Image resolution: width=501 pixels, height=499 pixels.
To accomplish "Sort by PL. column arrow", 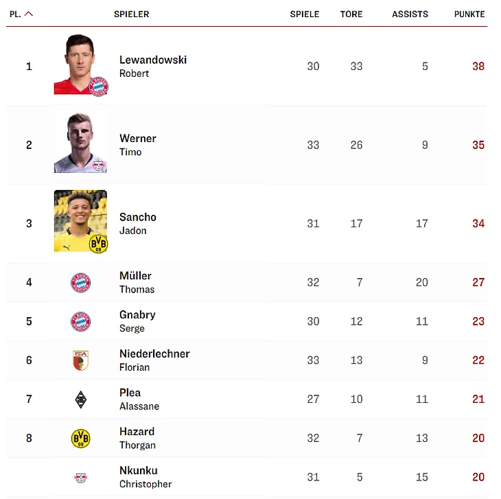I will click(x=29, y=14).
